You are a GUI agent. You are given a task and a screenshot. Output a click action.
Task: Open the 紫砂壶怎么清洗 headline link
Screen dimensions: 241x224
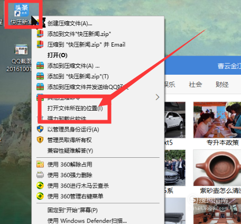pos(220,191)
